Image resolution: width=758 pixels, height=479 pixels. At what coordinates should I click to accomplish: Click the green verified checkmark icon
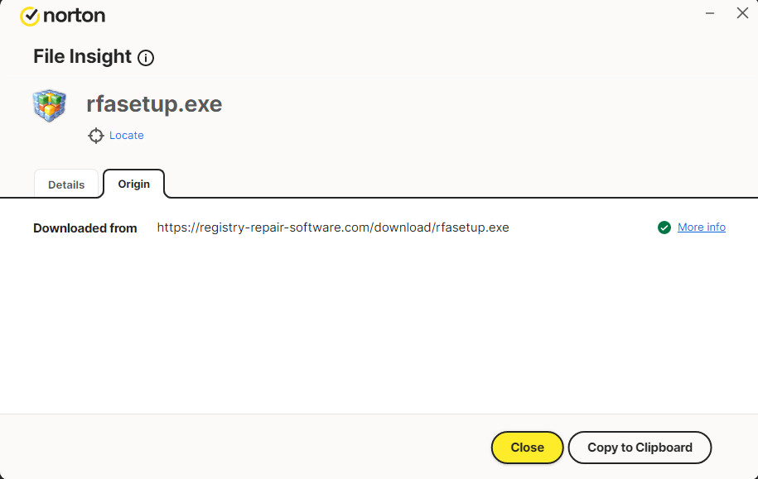[664, 228]
